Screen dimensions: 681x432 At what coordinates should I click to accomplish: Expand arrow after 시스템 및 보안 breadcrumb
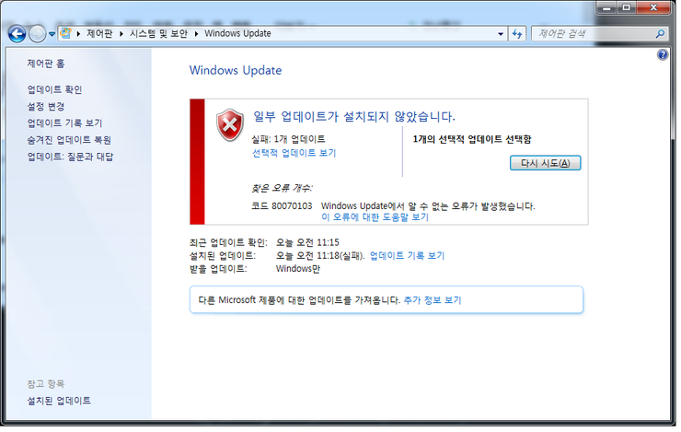(x=196, y=34)
